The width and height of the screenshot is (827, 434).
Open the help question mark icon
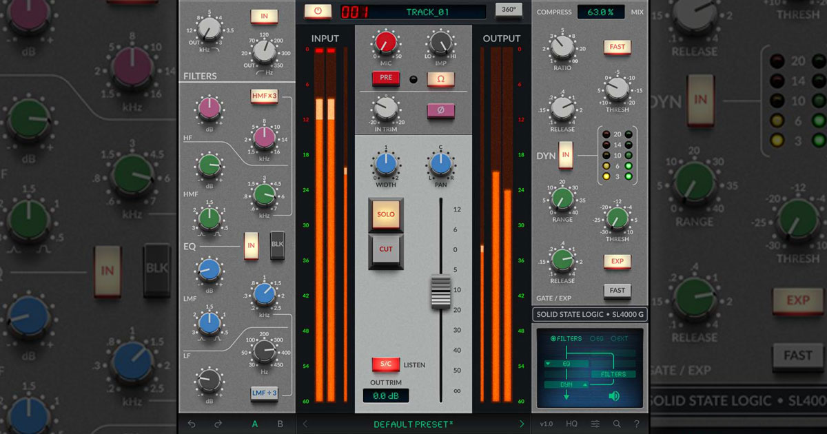[x=637, y=424]
